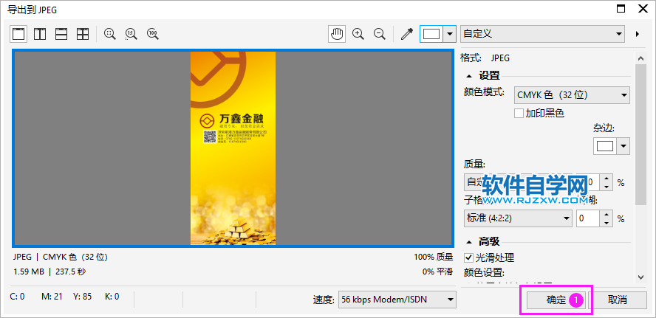This screenshot has width=656, height=318.
Task: Open the 杂边 color dropdown arrow
Action: coord(623,146)
